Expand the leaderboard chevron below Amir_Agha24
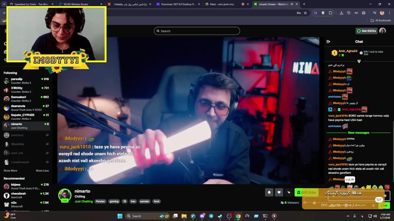Image resolution: width=394 pixels, height=221 pixels. point(359,61)
